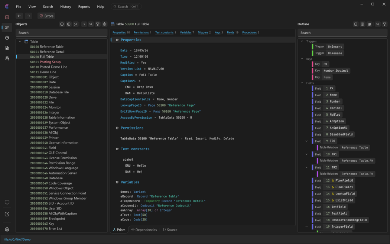Select Trigger OnInsert in Outline
390x244 pixels.
(328, 46)
